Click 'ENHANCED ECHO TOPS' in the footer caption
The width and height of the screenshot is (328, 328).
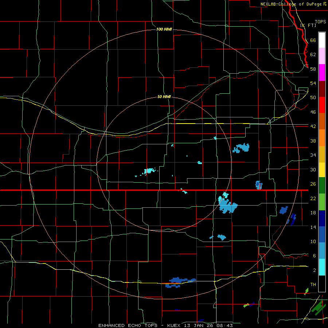point(128,325)
